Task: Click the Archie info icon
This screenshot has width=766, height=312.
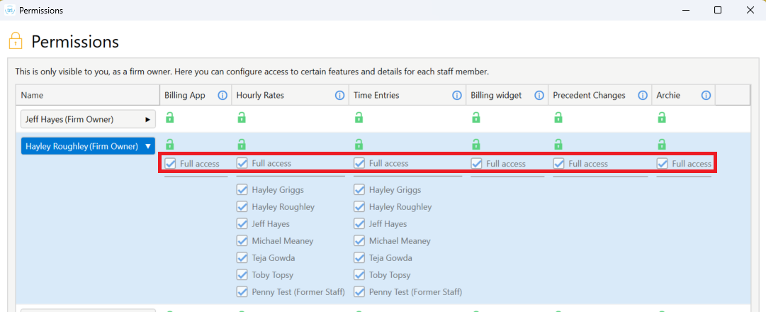Action: pyautogui.click(x=706, y=95)
